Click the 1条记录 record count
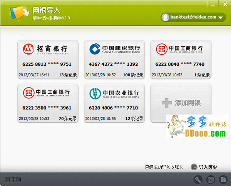 tap(202, 75)
